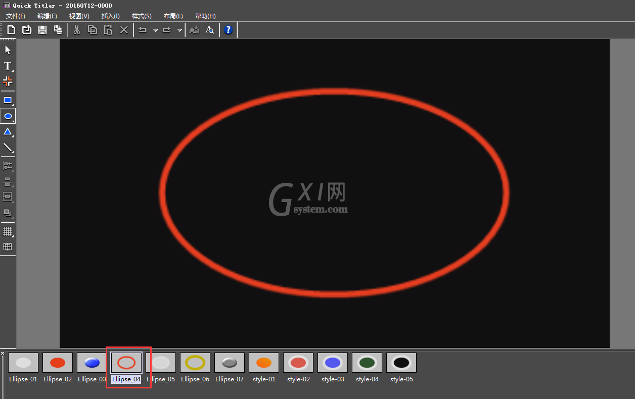Image resolution: width=635 pixels, height=399 pixels.
Task: Apply the style-02 thumbnail
Action: point(298,363)
